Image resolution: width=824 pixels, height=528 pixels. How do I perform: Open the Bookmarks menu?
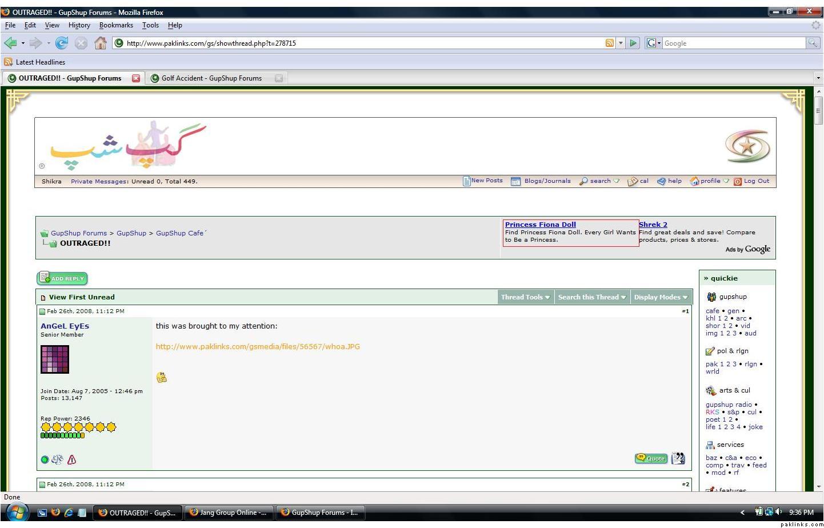[116, 25]
